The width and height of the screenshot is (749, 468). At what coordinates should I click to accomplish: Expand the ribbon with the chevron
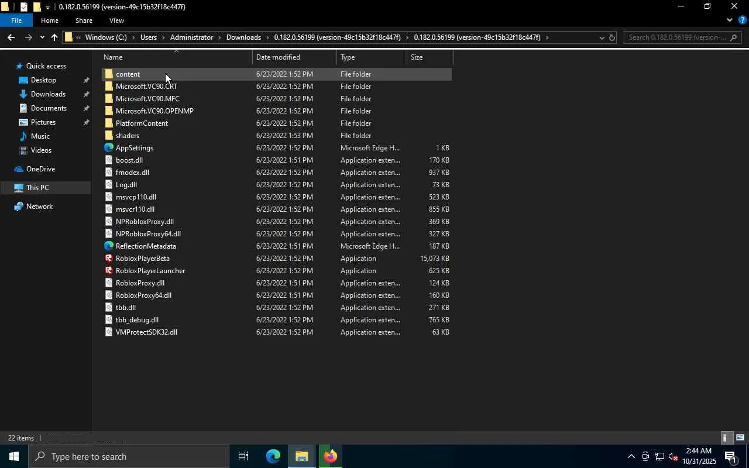(729, 20)
